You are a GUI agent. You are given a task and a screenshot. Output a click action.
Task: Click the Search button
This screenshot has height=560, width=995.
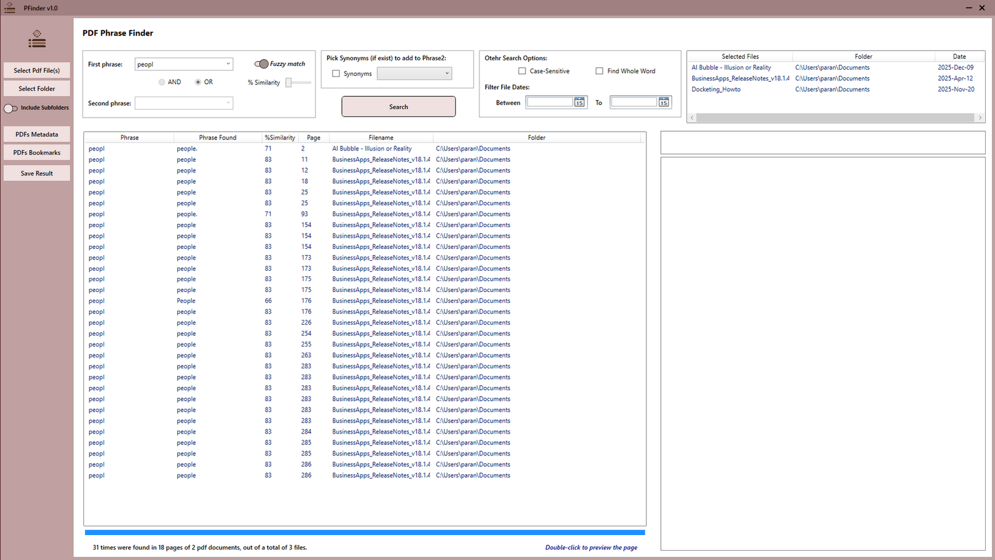398,106
